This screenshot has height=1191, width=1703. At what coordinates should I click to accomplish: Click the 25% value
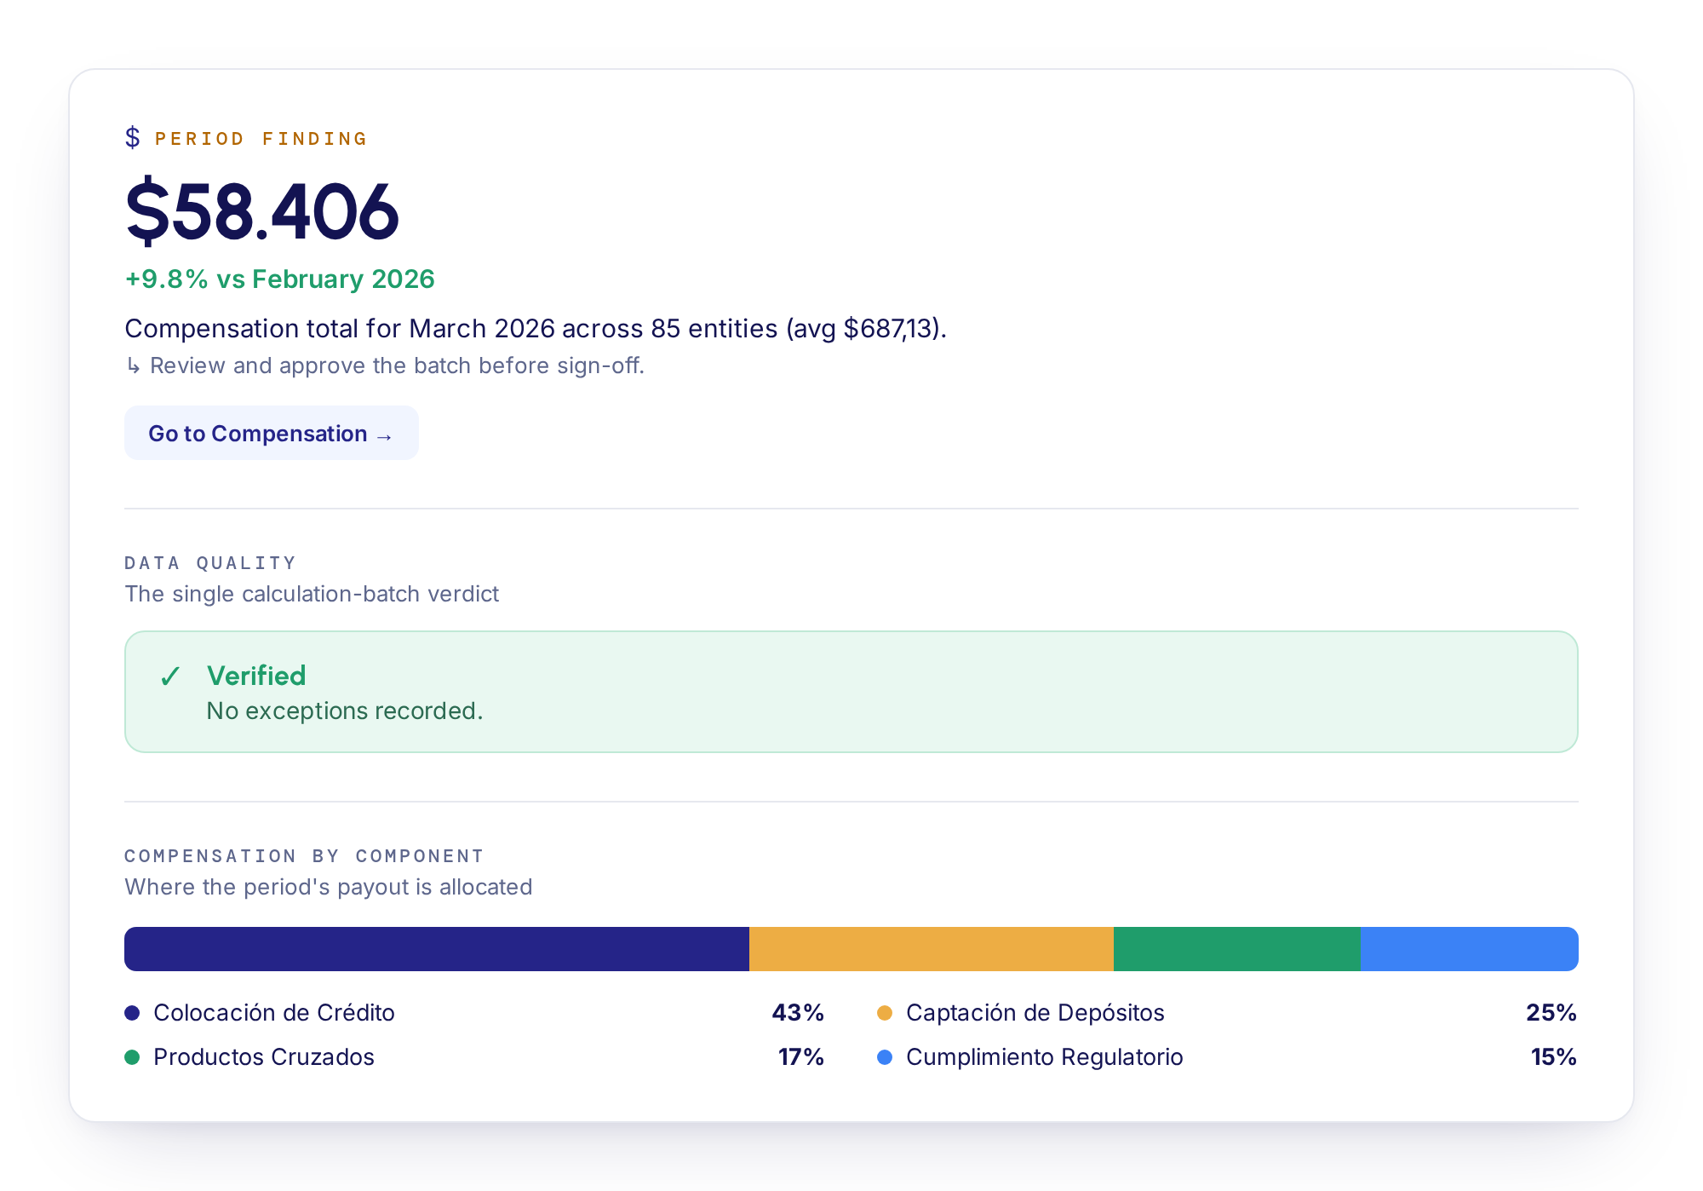1551,1013
